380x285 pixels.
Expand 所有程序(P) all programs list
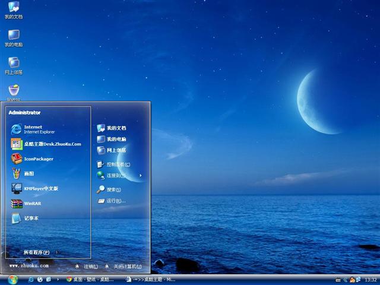36,252
